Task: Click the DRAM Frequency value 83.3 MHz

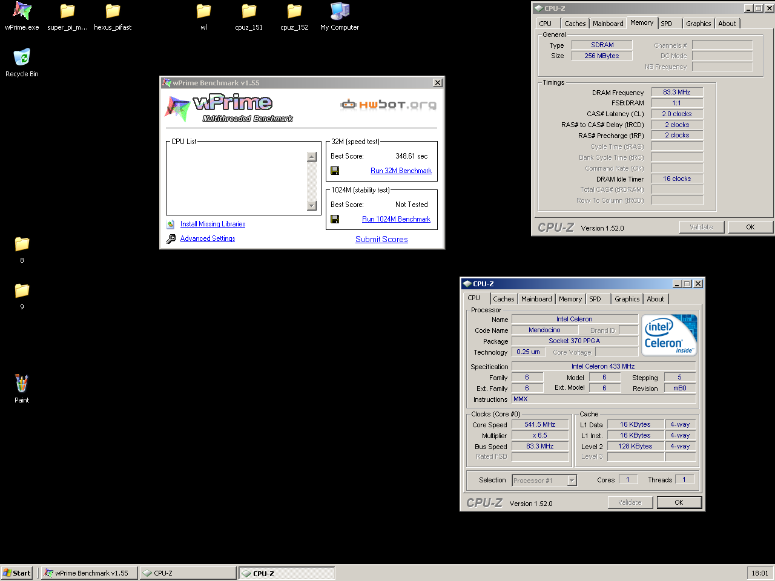Action: [x=677, y=92]
